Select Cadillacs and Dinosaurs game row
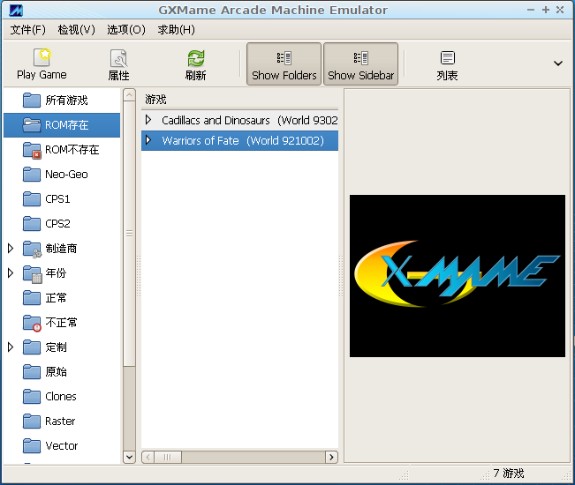Screen dimensions: 575x485 240,120
